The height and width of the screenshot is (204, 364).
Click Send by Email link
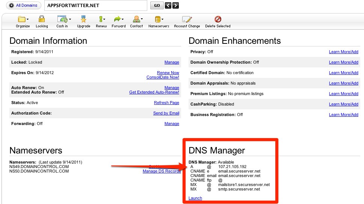coord(166,113)
